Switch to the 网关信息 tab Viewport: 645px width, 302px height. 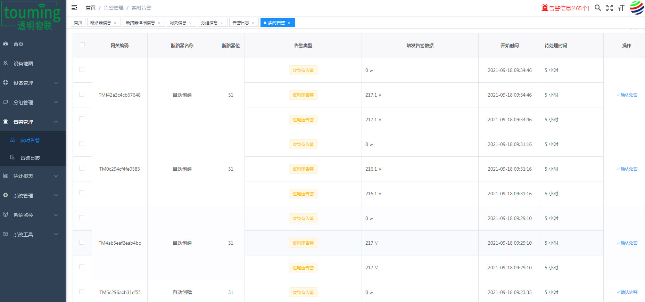(178, 23)
